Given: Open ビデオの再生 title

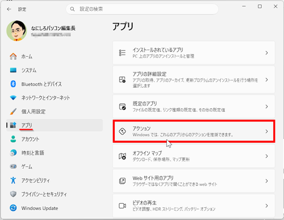Looking at the screenshot, I should (144, 203).
